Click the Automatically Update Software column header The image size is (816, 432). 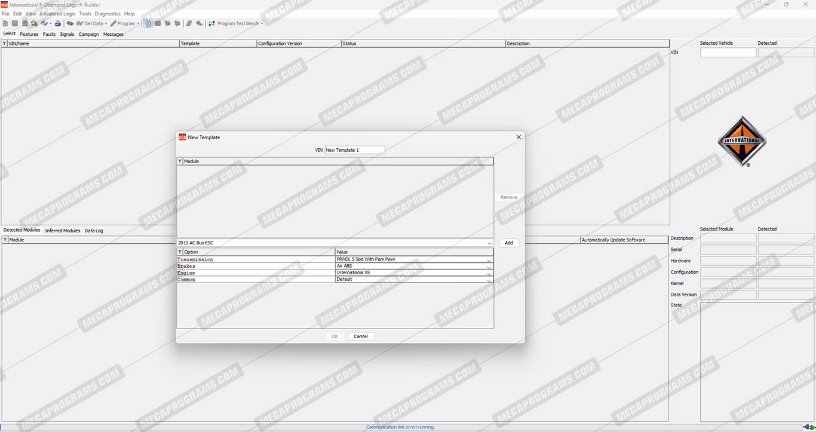625,240
